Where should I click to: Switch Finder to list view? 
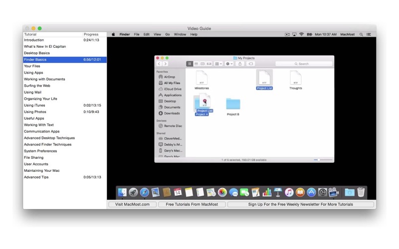(196, 64)
